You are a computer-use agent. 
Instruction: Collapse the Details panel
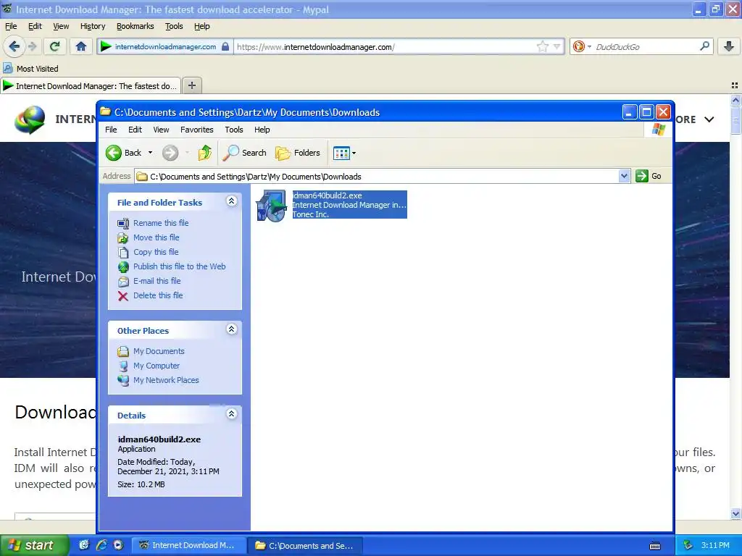point(231,413)
